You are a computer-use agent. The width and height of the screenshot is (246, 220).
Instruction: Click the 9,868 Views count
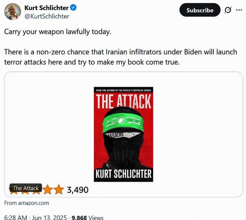[87, 217]
